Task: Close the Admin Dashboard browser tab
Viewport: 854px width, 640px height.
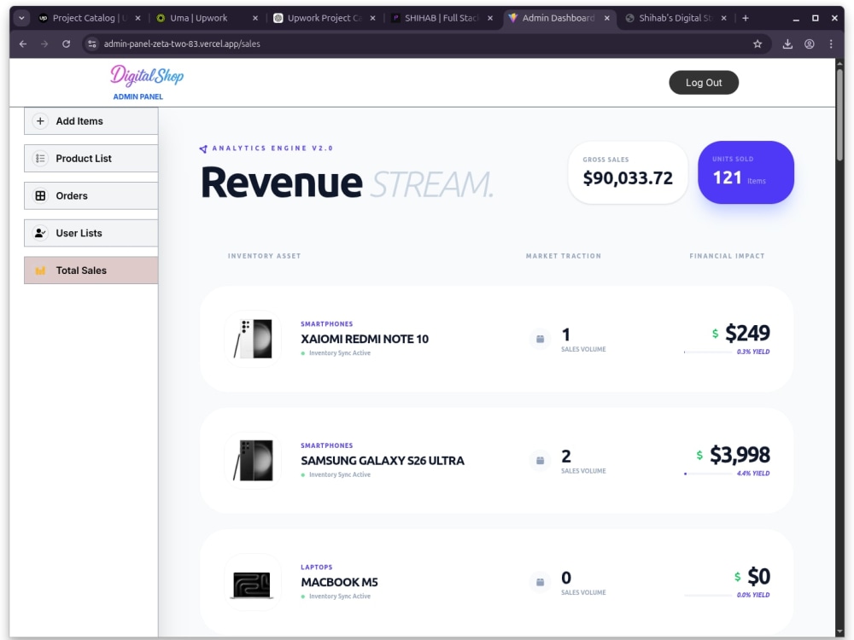Action: pos(606,18)
